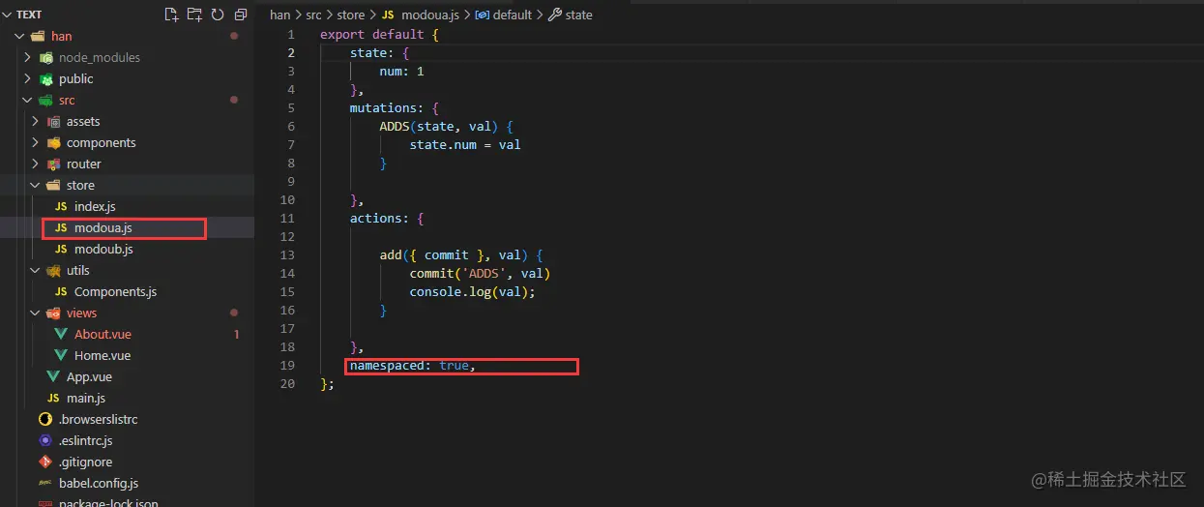
Task: Click breadcrumb segment han
Action: pyautogui.click(x=279, y=15)
